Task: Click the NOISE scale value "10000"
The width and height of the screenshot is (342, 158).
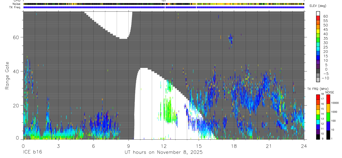Action: coord(335,103)
